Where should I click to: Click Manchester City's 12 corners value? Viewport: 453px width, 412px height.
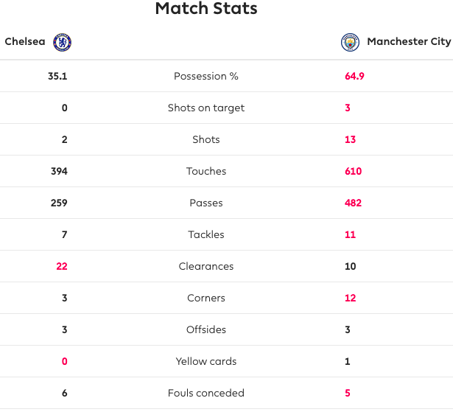350,298
